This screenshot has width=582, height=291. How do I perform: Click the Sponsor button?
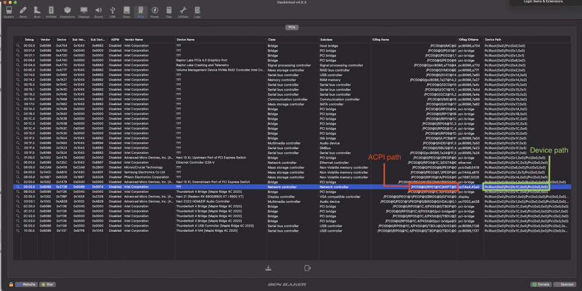(x=565, y=285)
